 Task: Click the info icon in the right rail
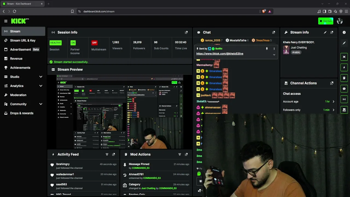tap(344, 32)
